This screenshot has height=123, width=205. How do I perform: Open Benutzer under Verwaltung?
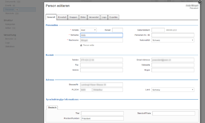pyautogui.click(x=9, y=39)
